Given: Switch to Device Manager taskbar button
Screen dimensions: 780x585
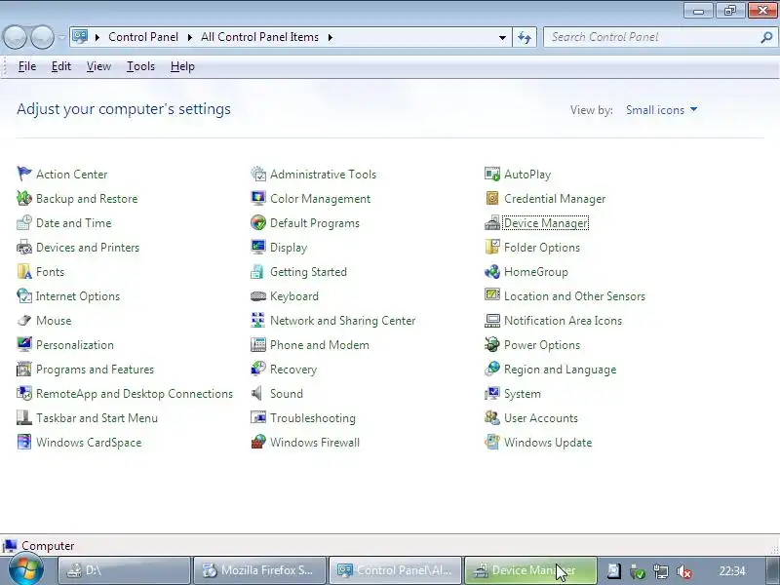Looking at the screenshot, I should pos(530,570).
